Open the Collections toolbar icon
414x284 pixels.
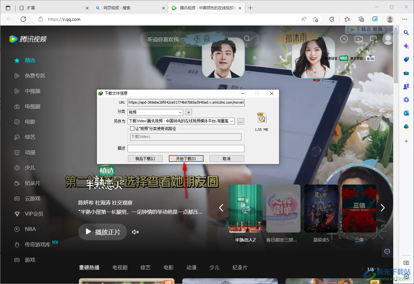coord(361,19)
